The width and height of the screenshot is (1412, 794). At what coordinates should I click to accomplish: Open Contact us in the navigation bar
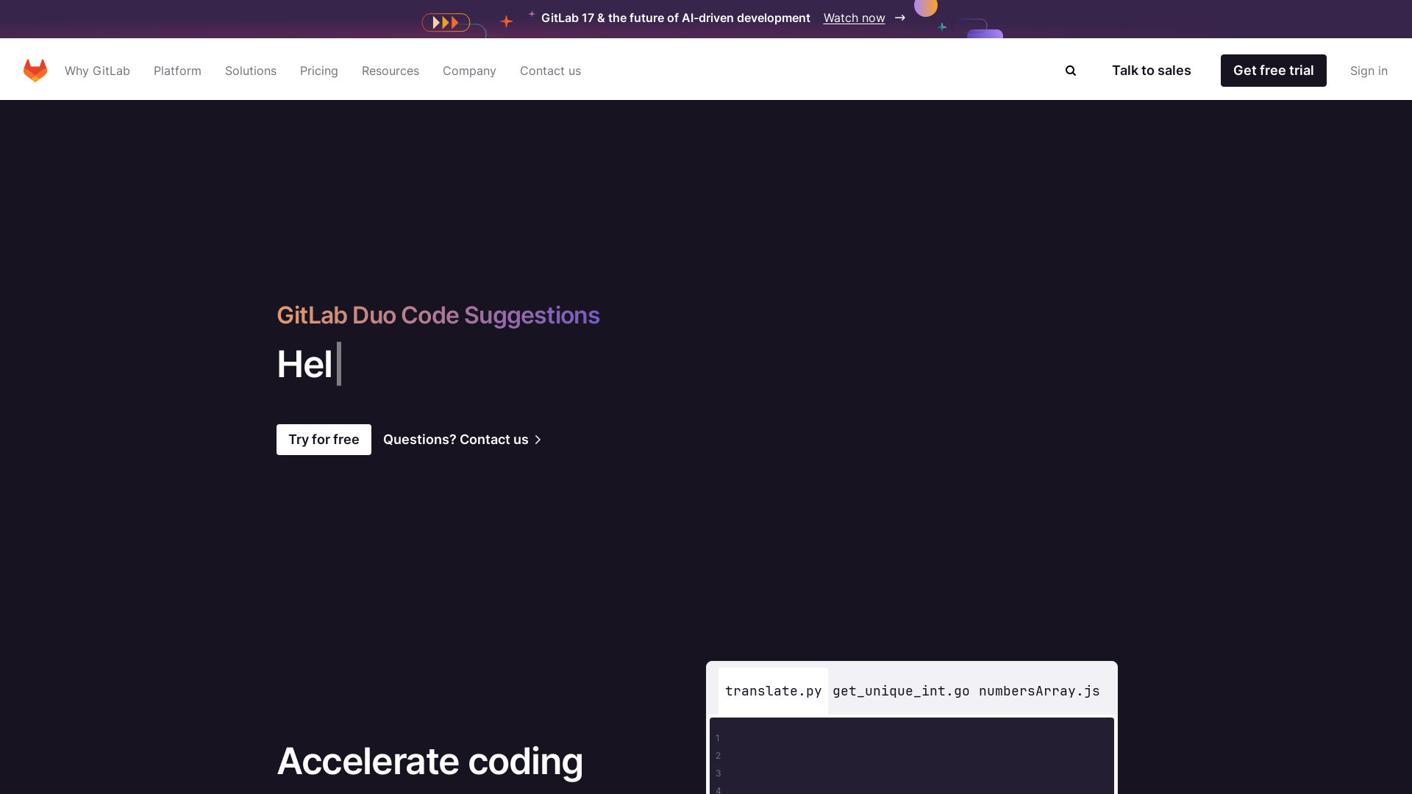pyautogui.click(x=550, y=71)
